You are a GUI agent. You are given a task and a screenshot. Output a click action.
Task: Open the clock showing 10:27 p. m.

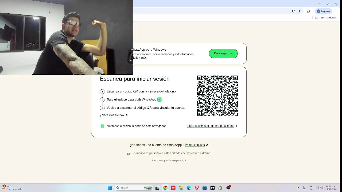[x=332, y=188]
